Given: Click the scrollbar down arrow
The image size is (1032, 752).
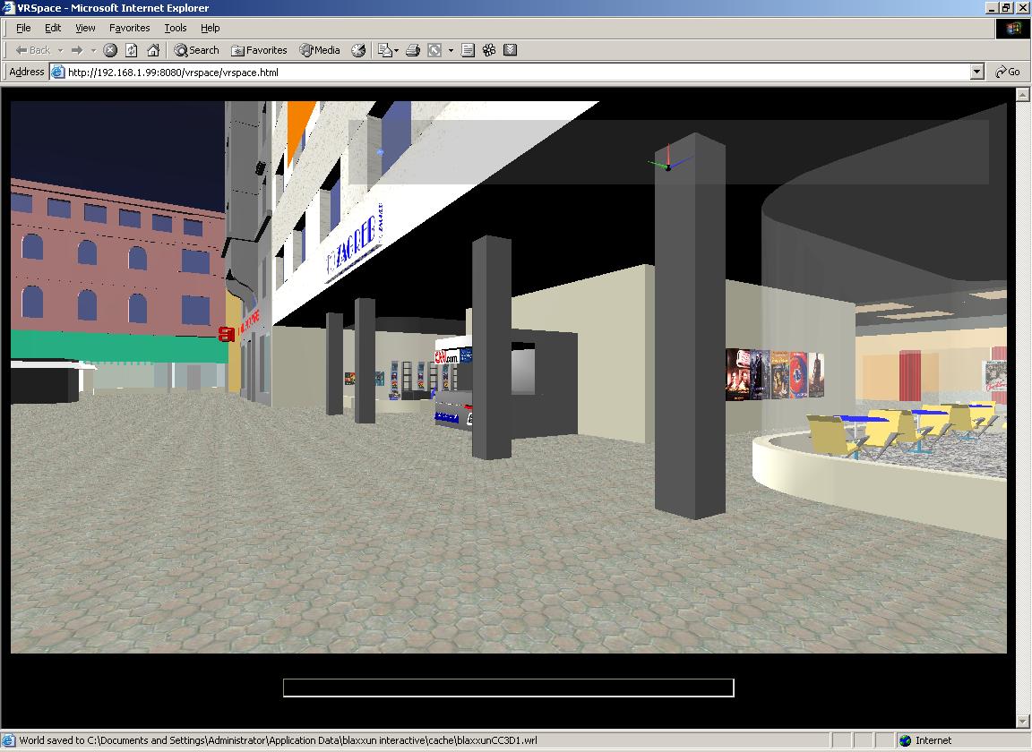Looking at the screenshot, I should 1024,721.
